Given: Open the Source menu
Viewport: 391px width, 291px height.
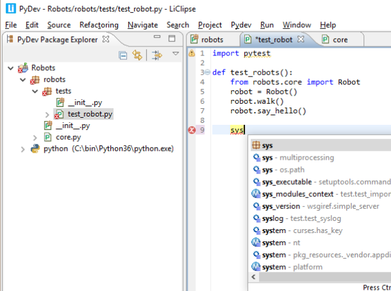Looking at the screenshot, I should [x=59, y=25].
